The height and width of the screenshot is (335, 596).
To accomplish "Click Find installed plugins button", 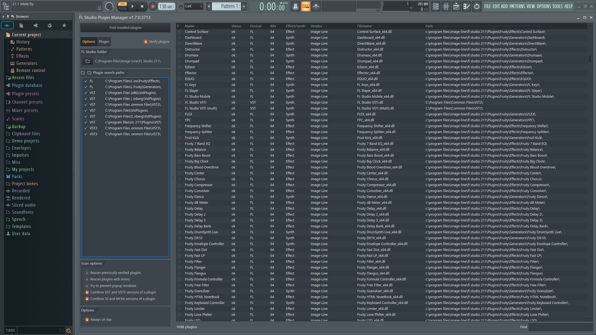I will 125,28.
